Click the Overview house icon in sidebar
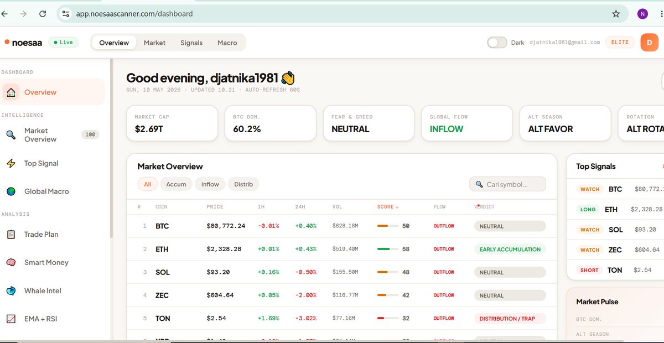 [x=11, y=92]
